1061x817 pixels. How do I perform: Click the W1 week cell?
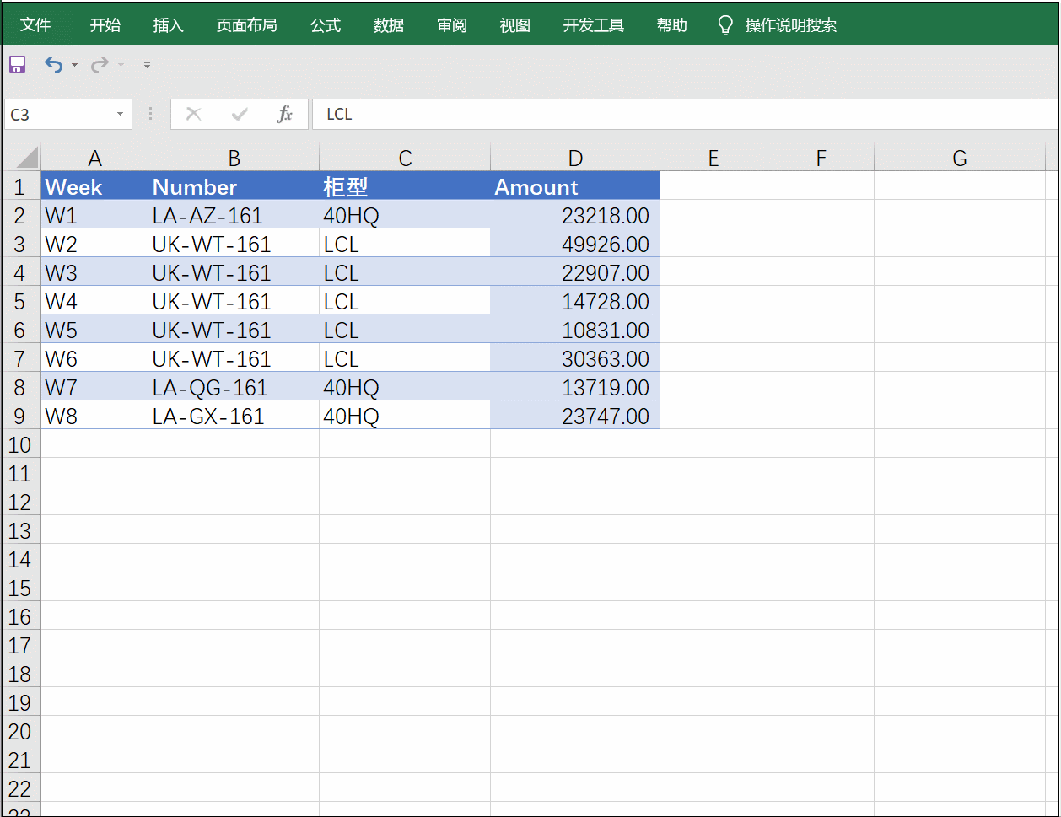tap(94, 215)
